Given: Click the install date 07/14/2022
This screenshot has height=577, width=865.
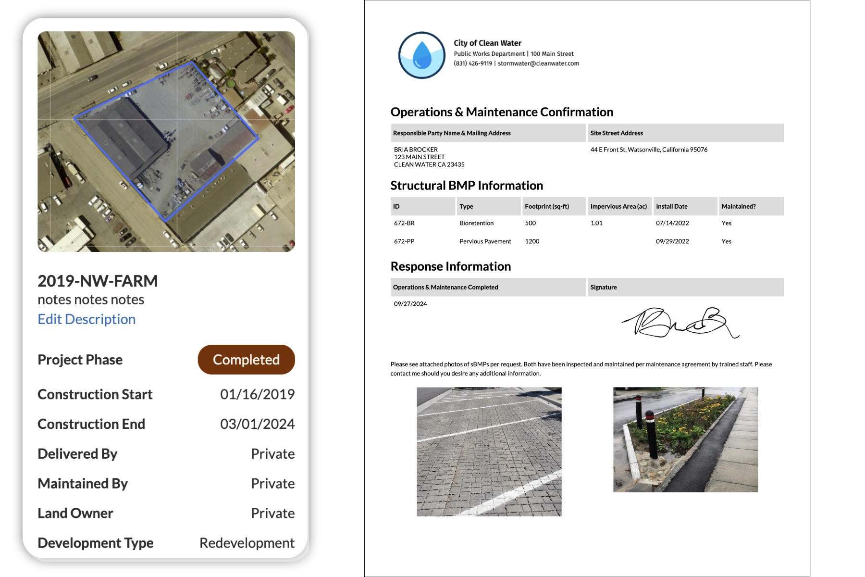Looking at the screenshot, I should [x=672, y=223].
